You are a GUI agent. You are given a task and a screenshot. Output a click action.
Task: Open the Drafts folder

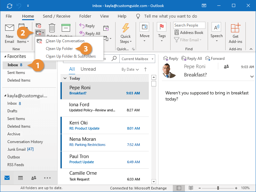click(12, 111)
